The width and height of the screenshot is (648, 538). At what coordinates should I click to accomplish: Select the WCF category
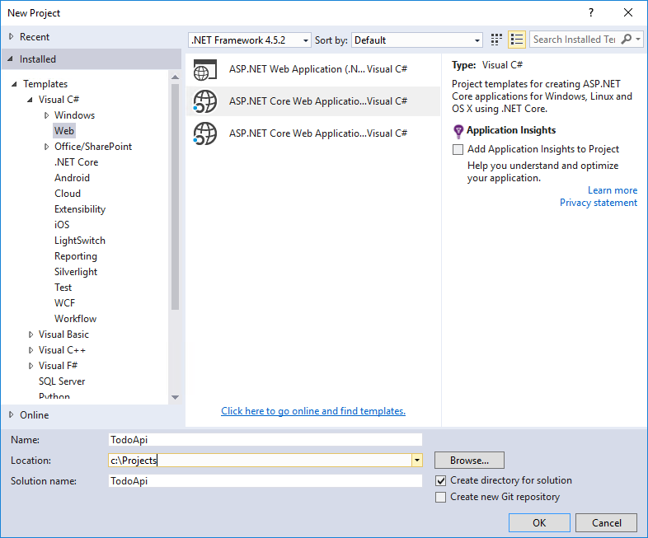click(64, 303)
